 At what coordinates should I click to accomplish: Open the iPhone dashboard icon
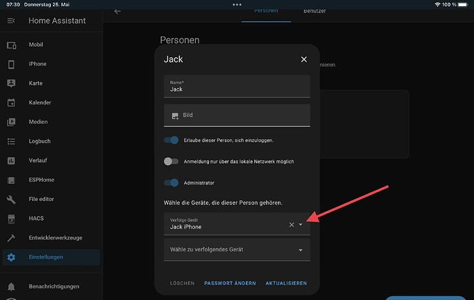(x=11, y=64)
